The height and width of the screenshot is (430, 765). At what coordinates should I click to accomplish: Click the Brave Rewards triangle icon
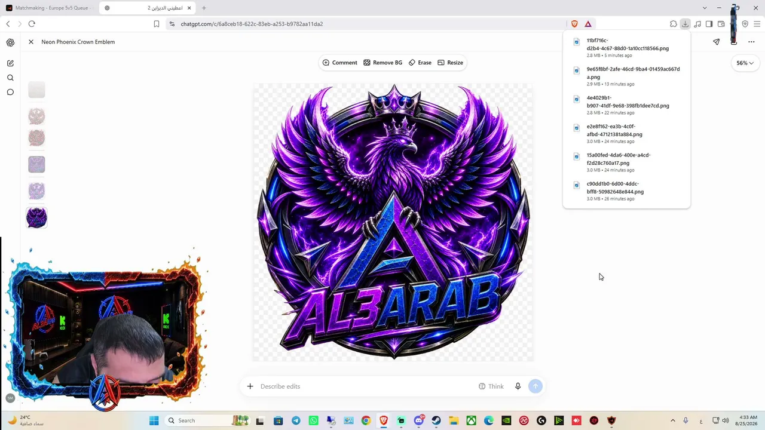click(588, 24)
